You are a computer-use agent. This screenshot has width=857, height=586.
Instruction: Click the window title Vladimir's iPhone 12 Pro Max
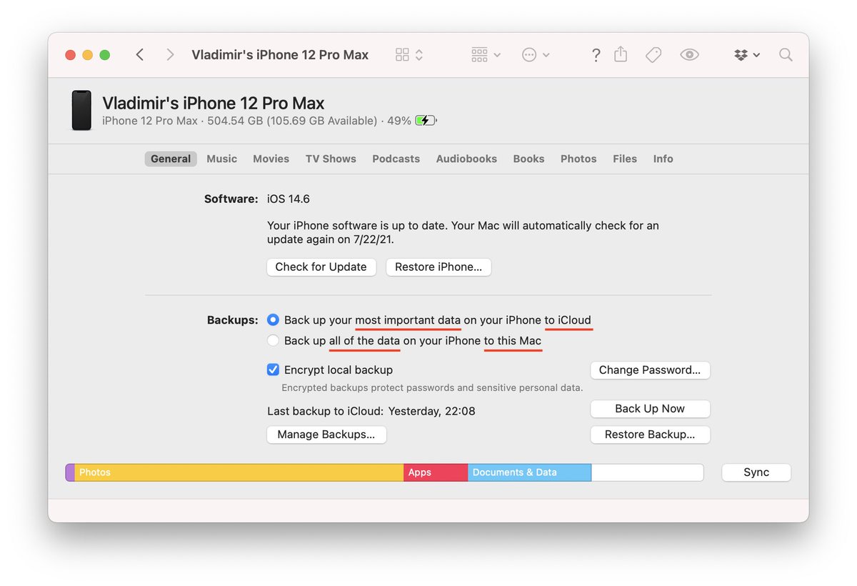280,55
